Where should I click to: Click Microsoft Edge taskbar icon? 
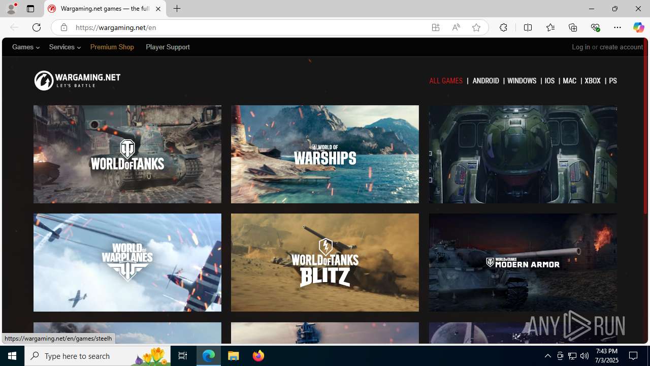(x=209, y=356)
